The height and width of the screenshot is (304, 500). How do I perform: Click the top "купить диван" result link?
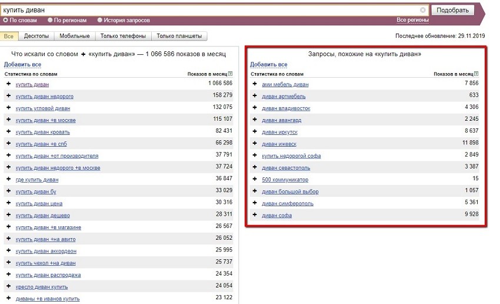[x=32, y=84]
